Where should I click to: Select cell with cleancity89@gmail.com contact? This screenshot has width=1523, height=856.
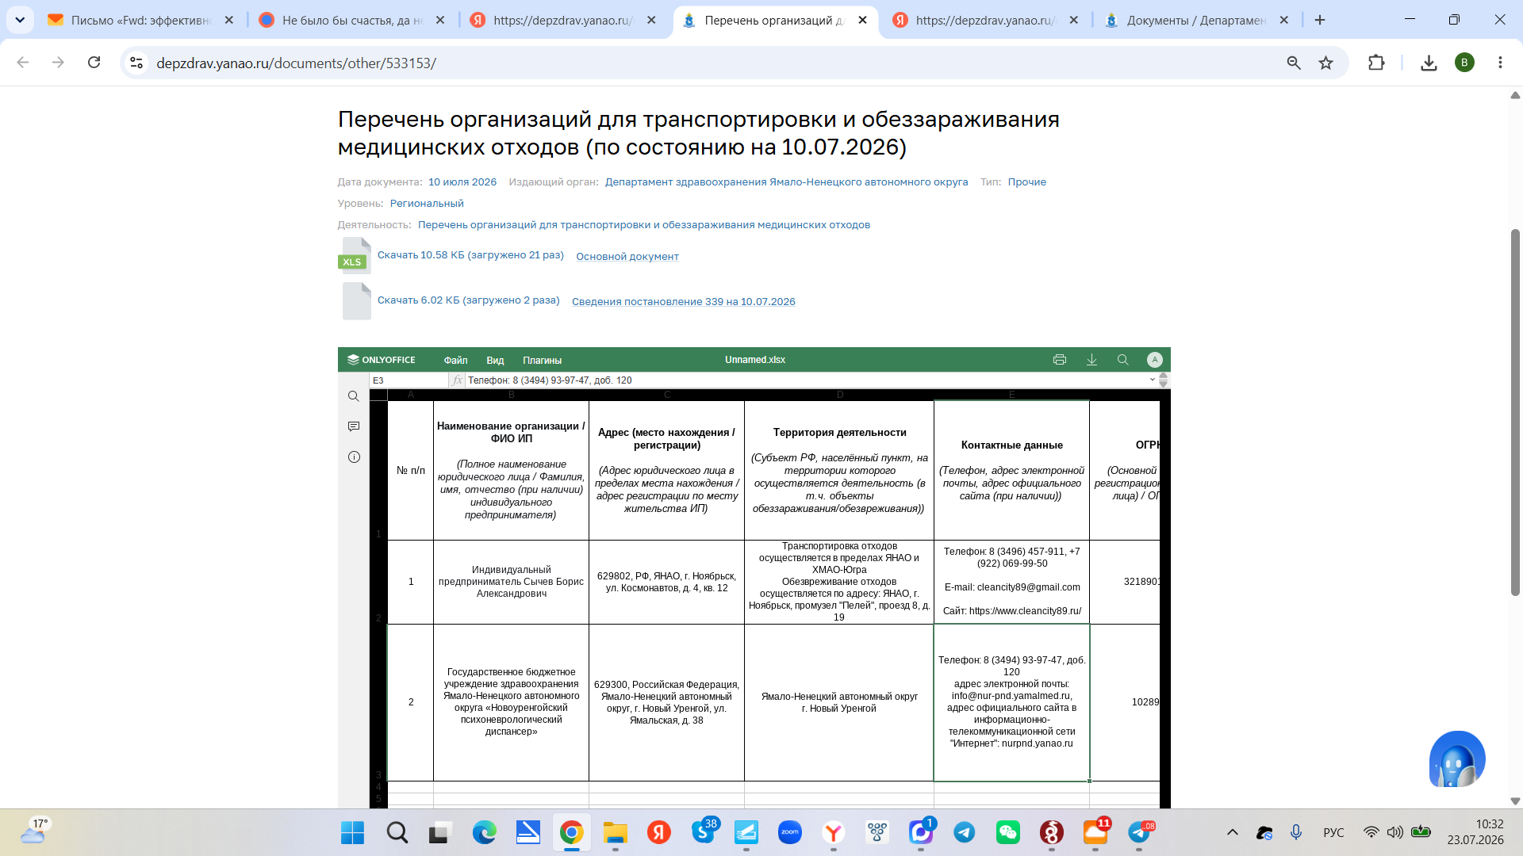point(1012,582)
